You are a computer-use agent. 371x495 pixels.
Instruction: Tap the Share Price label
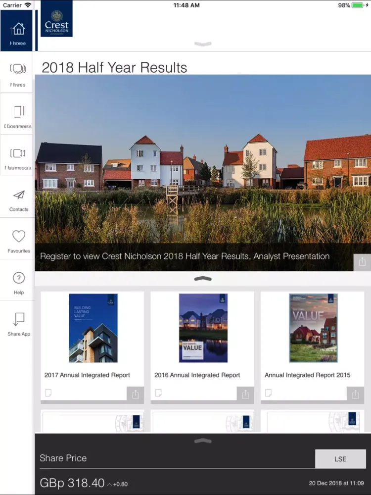[x=63, y=458]
